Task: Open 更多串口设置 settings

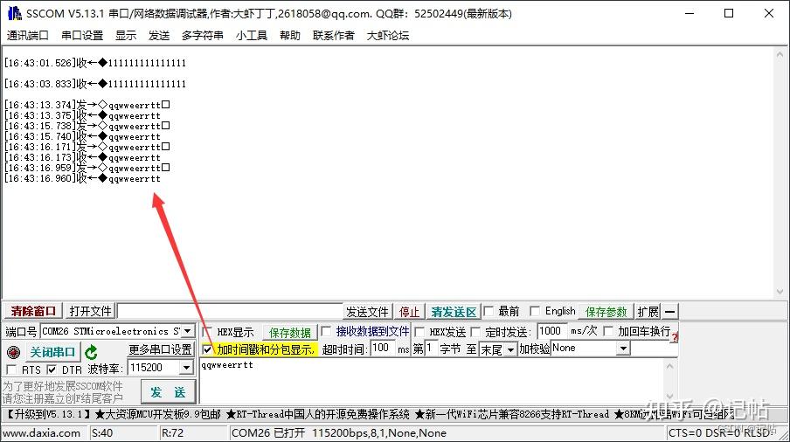Action: 160,349
